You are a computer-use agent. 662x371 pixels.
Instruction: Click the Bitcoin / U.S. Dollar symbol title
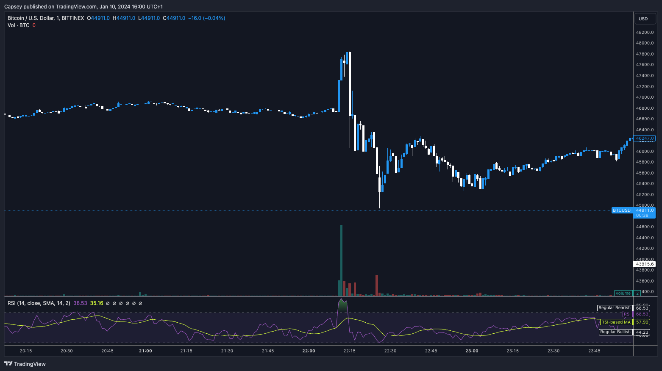pos(45,18)
